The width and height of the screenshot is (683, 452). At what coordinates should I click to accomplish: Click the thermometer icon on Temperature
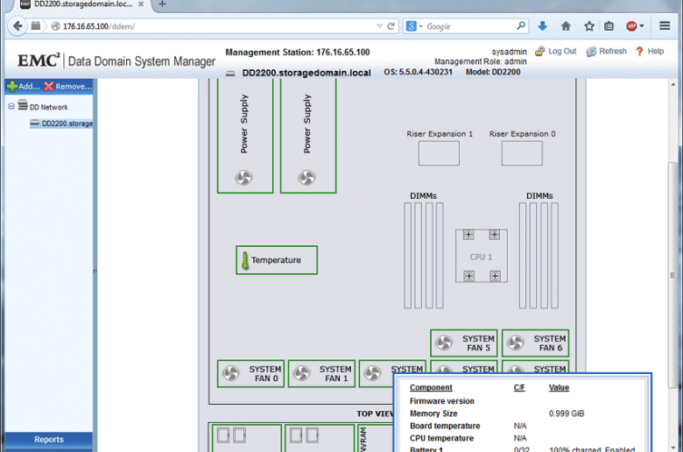click(x=245, y=260)
